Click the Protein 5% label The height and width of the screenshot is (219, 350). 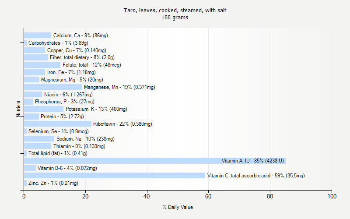pos(62,117)
